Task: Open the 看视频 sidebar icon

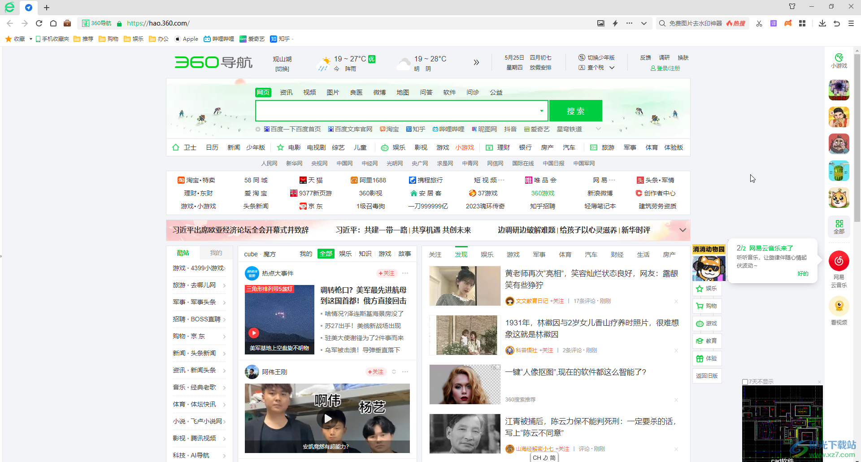Action: [839, 306]
